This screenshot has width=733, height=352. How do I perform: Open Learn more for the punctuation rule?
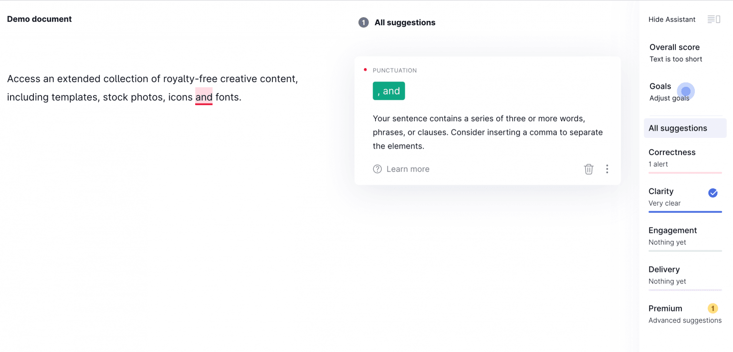click(408, 169)
